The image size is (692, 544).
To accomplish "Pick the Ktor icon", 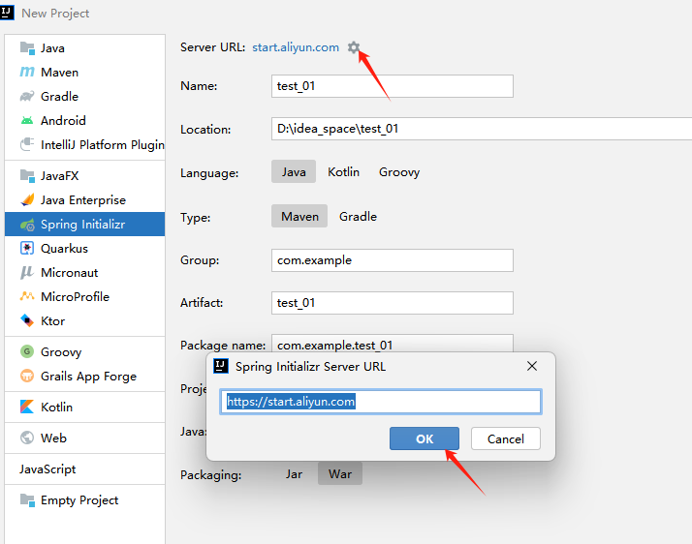I will coord(27,320).
